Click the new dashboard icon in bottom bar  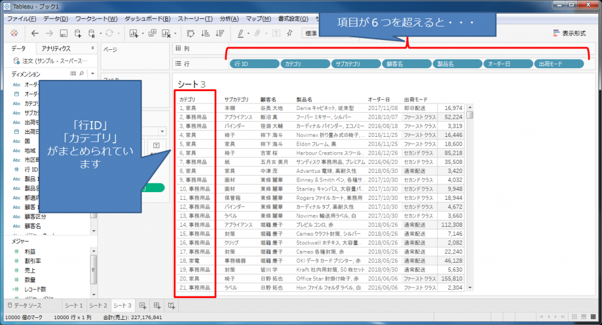pyautogui.click(x=157, y=306)
